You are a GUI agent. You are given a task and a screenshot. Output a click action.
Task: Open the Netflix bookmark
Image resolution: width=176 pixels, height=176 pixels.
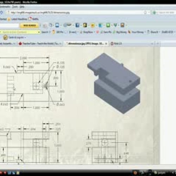[34, 19]
